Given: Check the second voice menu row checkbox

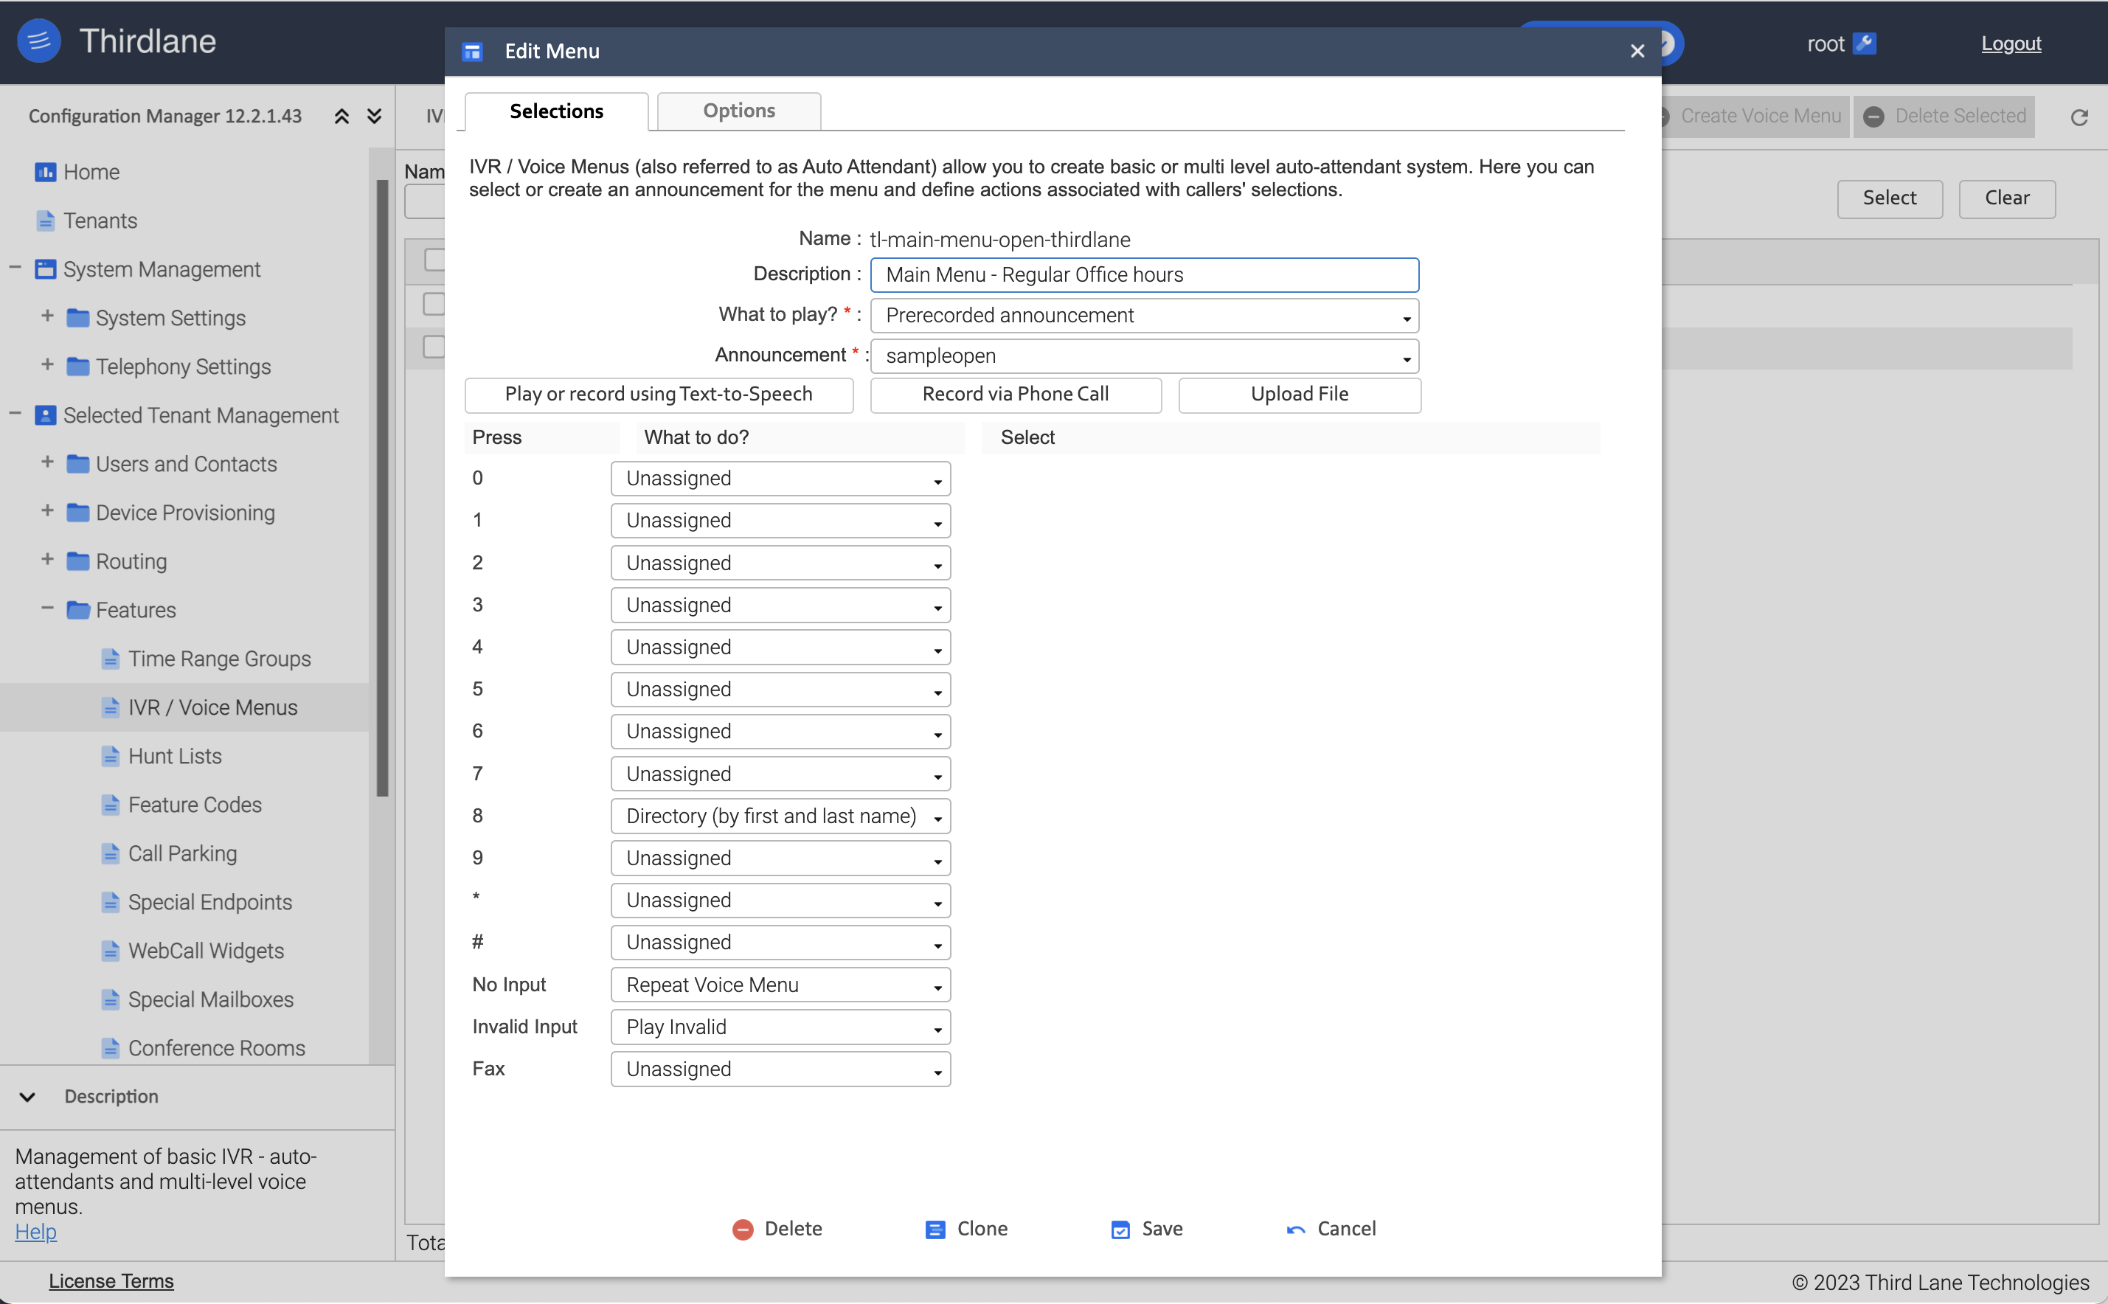Looking at the screenshot, I should (x=436, y=304).
